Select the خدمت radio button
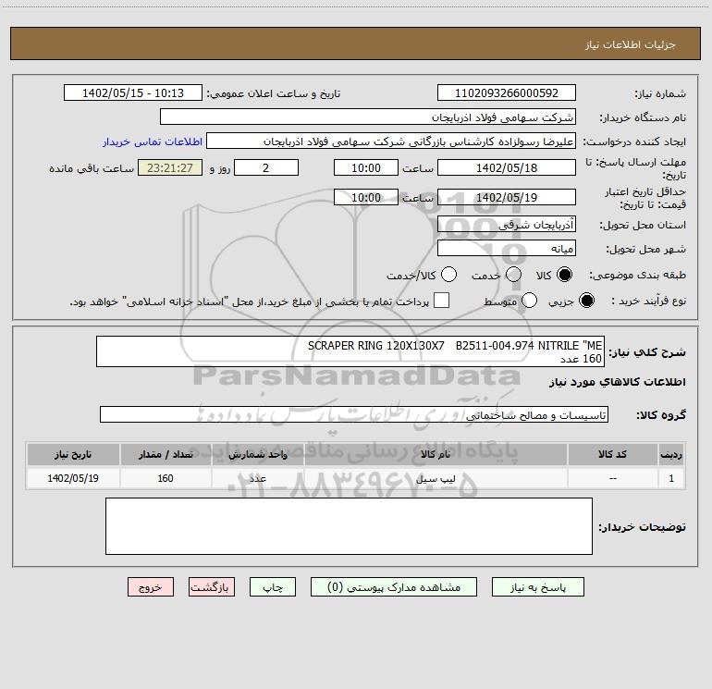 click(513, 275)
